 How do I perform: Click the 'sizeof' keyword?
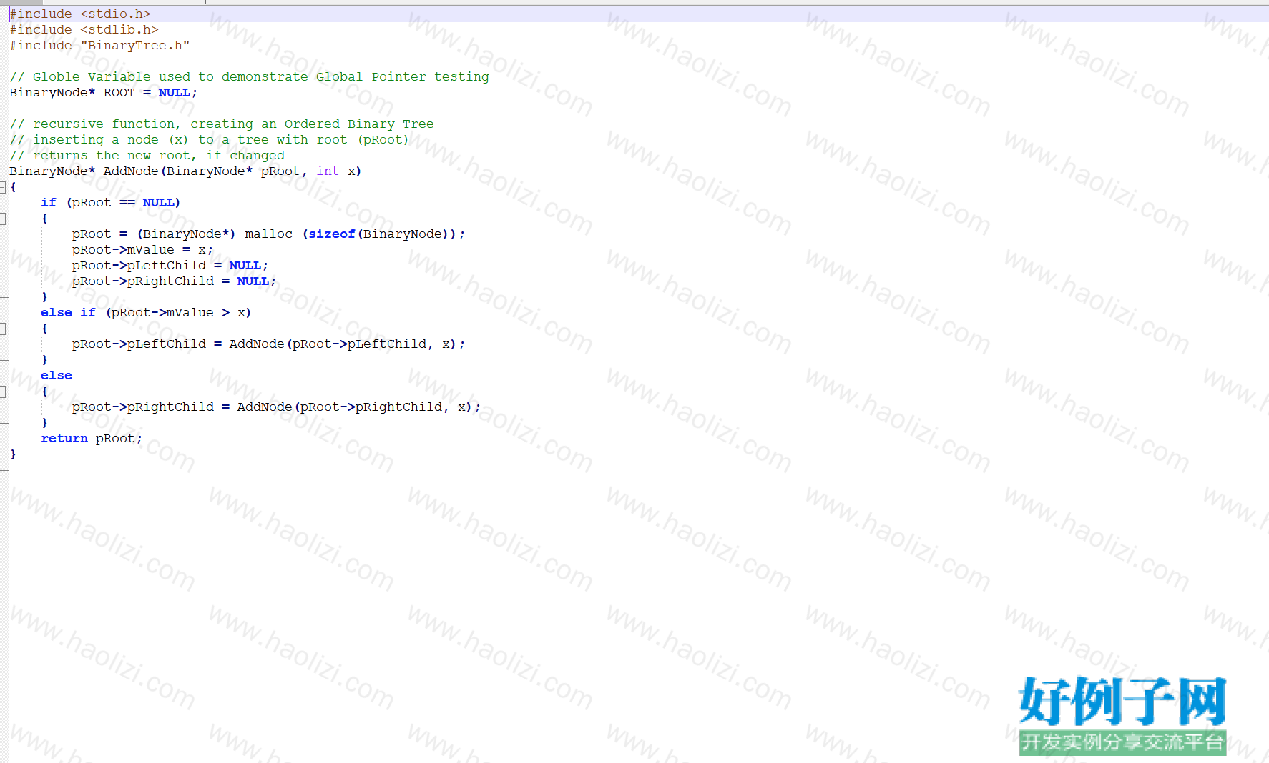click(332, 234)
